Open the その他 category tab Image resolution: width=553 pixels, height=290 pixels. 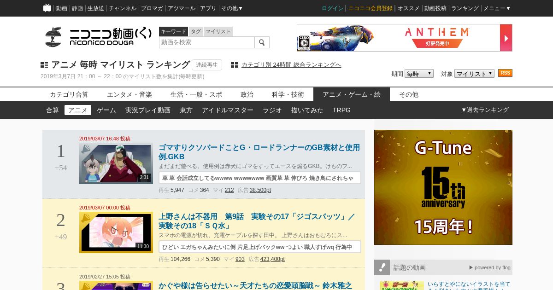(x=409, y=94)
